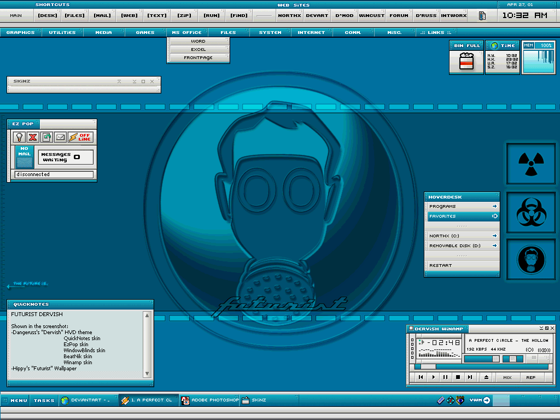
Task: Click the light bulb icon in EZ Pop
Action: pos(19,137)
